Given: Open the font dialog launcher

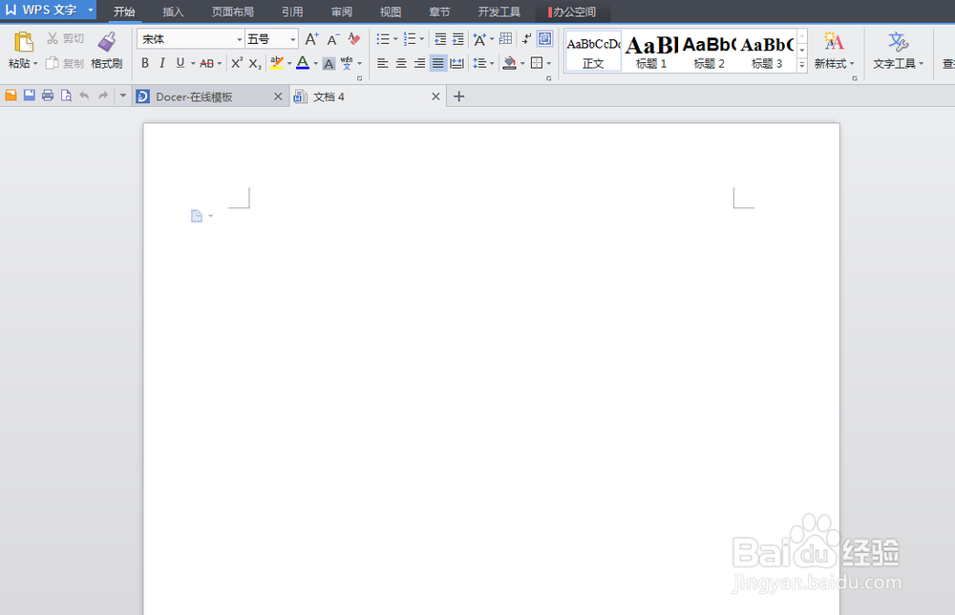Looking at the screenshot, I should 360,78.
